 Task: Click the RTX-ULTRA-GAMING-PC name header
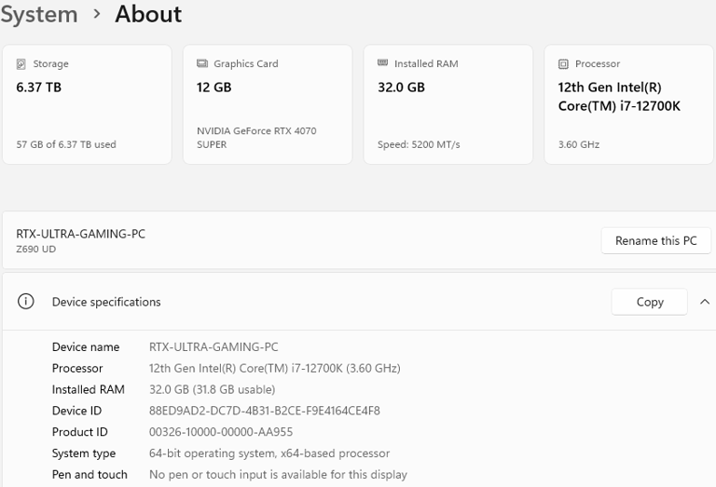click(x=81, y=234)
